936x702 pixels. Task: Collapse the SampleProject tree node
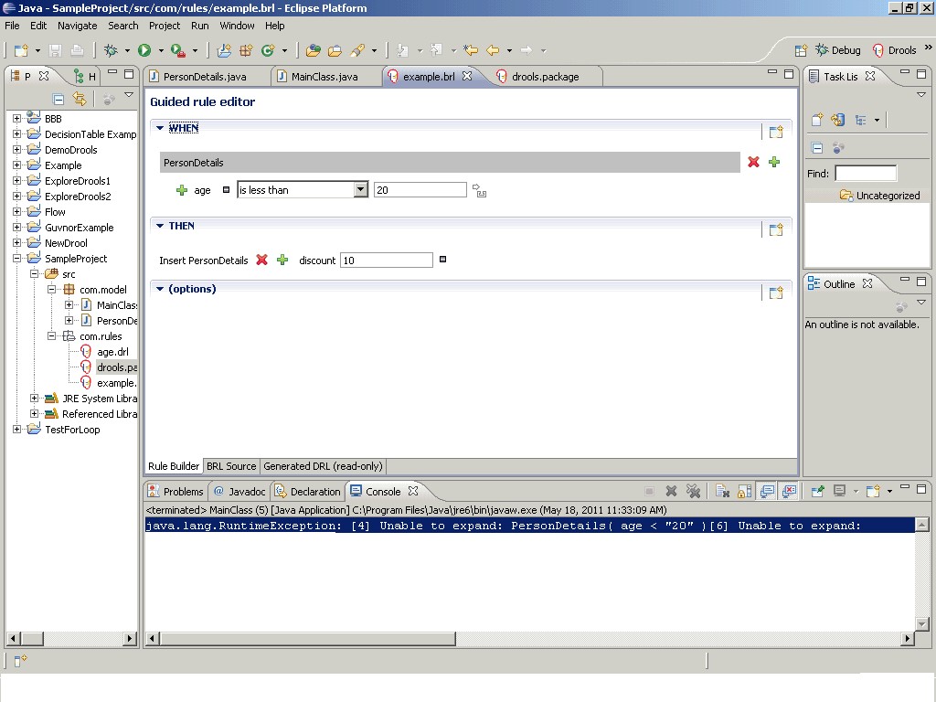click(16, 259)
